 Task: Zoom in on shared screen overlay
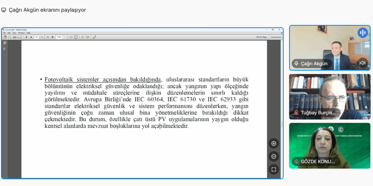click(274, 143)
